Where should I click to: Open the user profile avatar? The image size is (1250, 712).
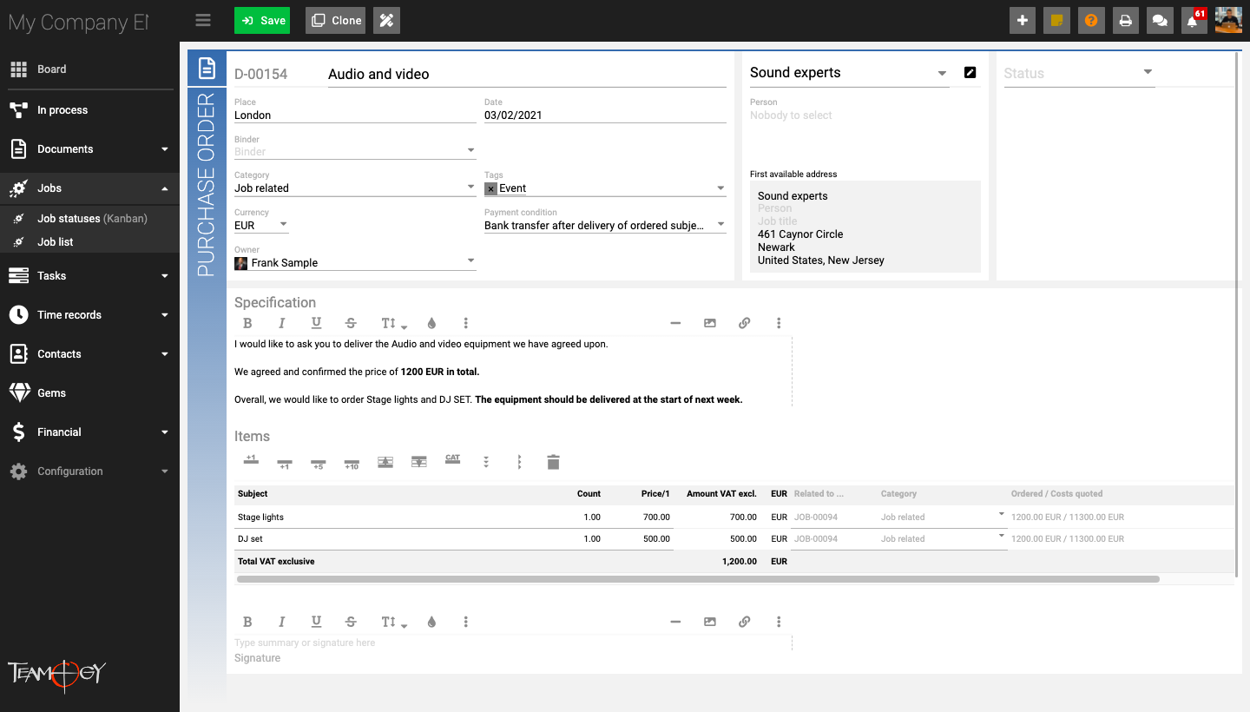coord(1228,21)
